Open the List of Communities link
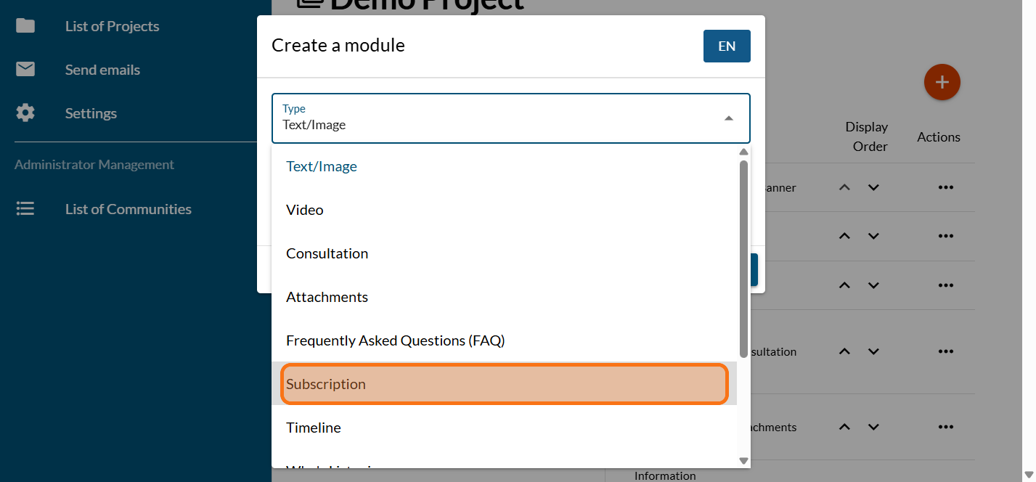 click(x=128, y=209)
